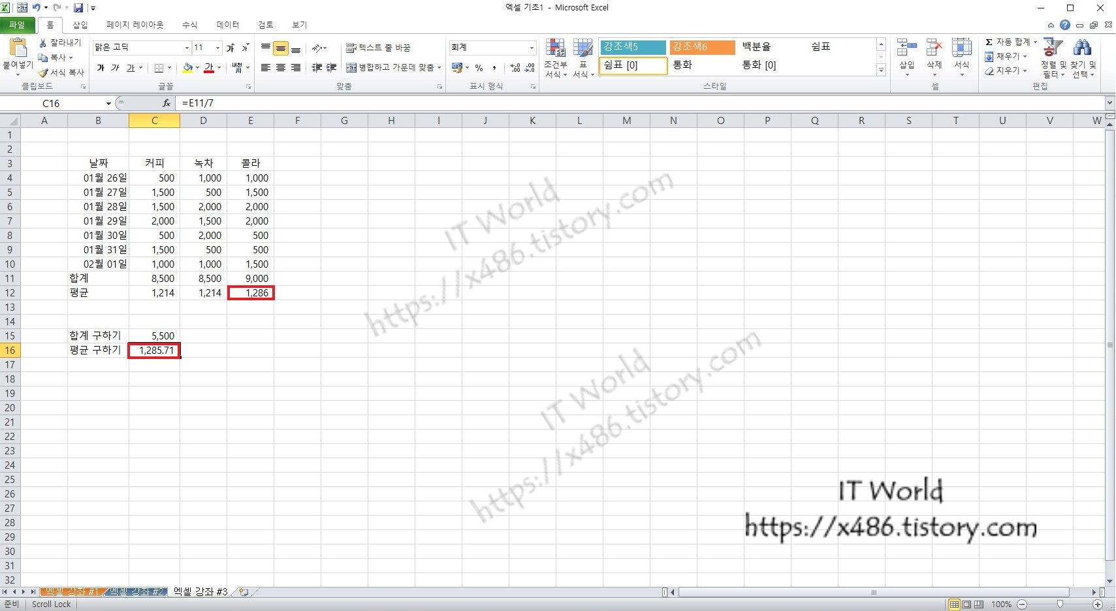Open the Font group dialog launcher
The height and width of the screenshot is (611, 1116).
pos(248,86)
